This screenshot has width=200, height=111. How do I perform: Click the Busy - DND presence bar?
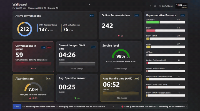coord(166,39)
